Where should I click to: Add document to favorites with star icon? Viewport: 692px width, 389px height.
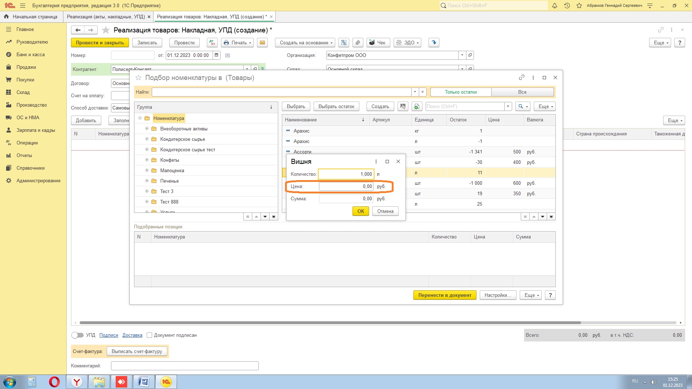tap(106, 30)
